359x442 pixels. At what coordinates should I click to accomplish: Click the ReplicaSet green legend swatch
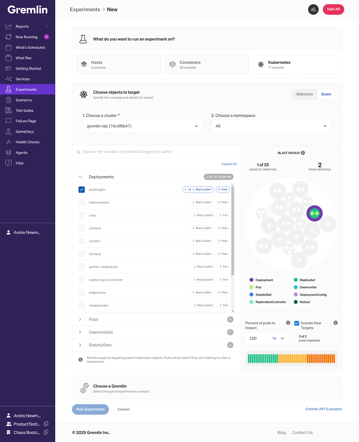point(296,280)
